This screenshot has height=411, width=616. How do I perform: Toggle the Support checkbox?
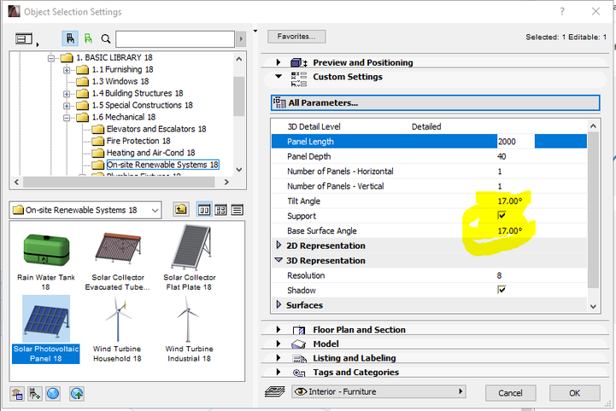tap(502, 215)
